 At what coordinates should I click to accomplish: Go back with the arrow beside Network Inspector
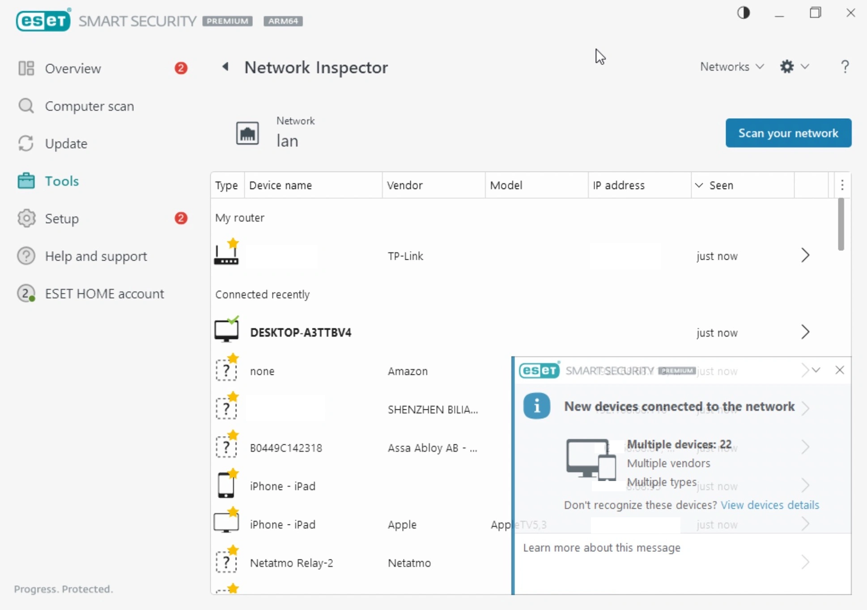coord(225,67)
